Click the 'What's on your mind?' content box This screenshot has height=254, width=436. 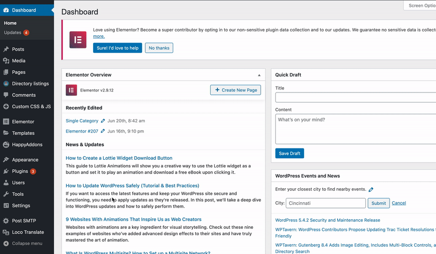pos(356,129)
